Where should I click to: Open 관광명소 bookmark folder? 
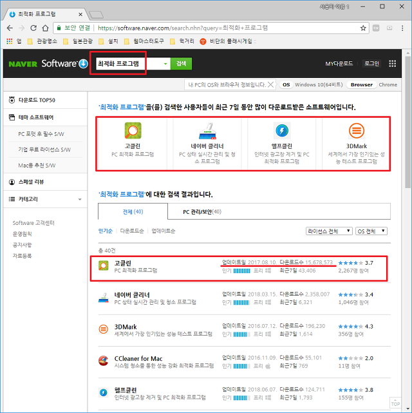tap(42, 41)
